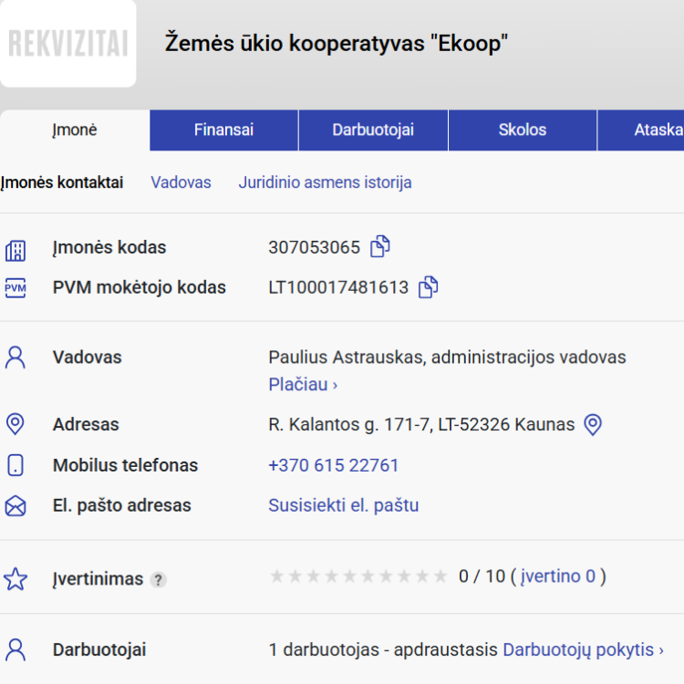Image resolution: width=684 pixels, height=684 pixels.
Task: Click the PVM icon beside PVM mokėtojo kodas
Action: click(x=16, y=288)
